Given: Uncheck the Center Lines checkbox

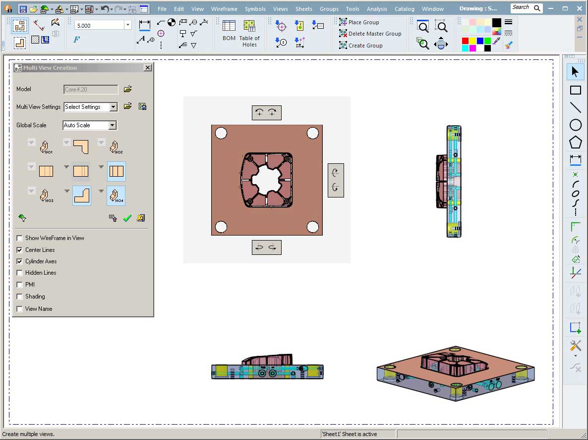Looking at the screenshot, I should [20, 250].
